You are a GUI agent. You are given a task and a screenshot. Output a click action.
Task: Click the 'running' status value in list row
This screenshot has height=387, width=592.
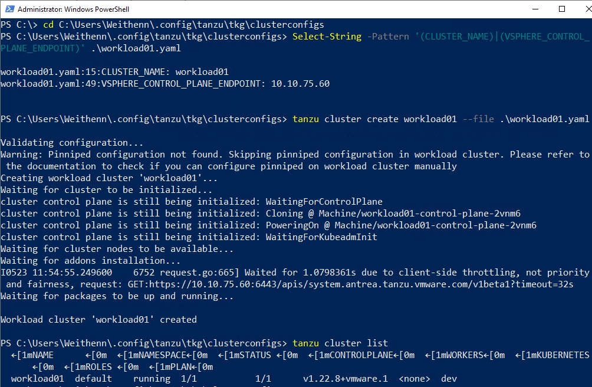[x=152, y=379]
